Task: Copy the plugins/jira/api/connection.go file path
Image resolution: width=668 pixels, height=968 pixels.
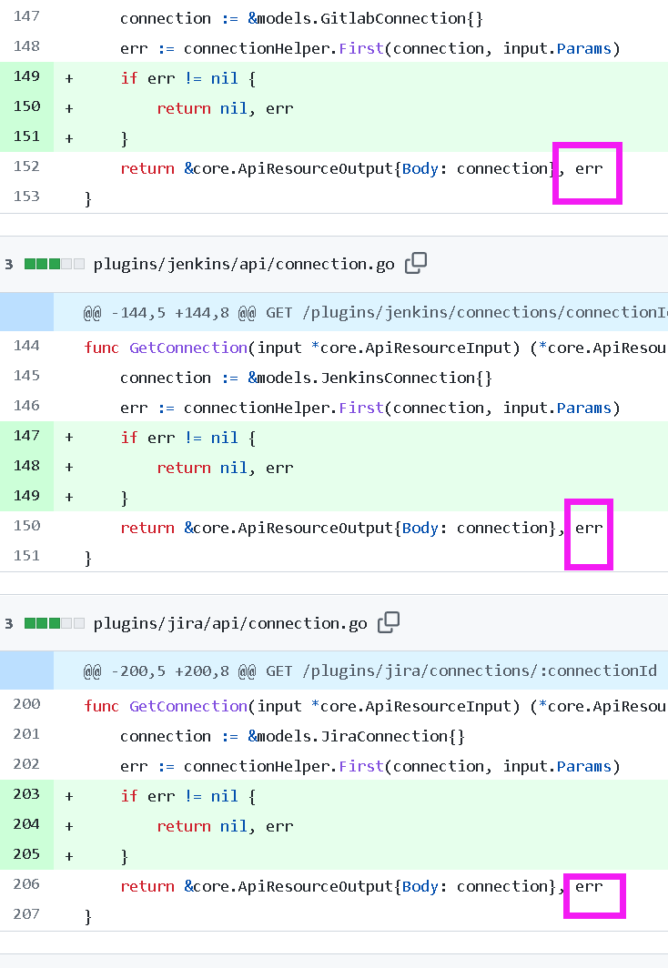Action: click(x=389, y=622)
